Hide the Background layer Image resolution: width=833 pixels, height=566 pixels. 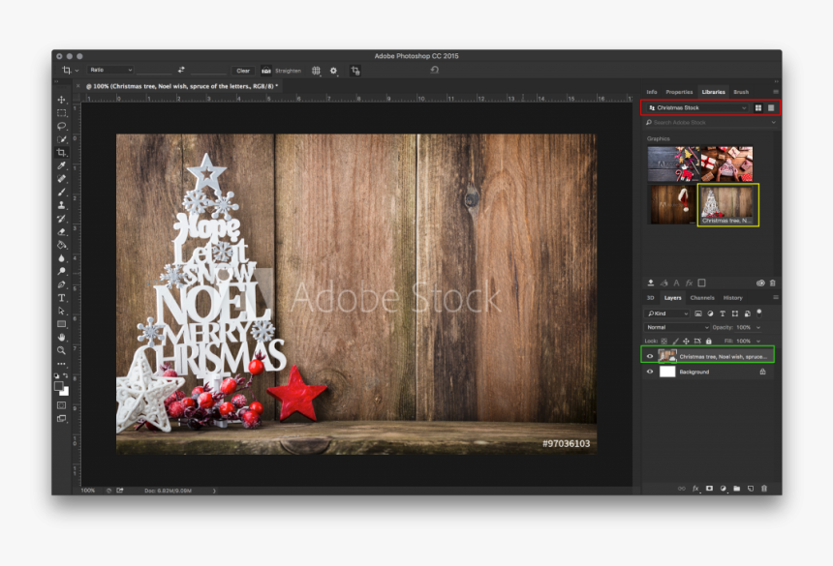click(649, 372)
